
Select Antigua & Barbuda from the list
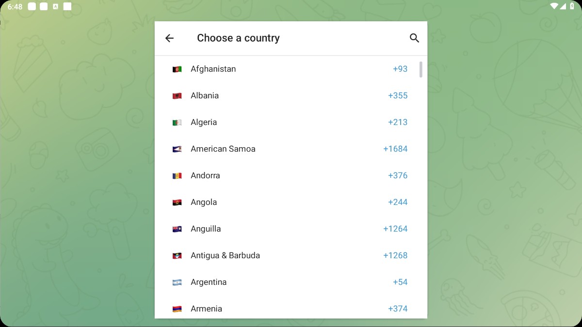point(225,255)
